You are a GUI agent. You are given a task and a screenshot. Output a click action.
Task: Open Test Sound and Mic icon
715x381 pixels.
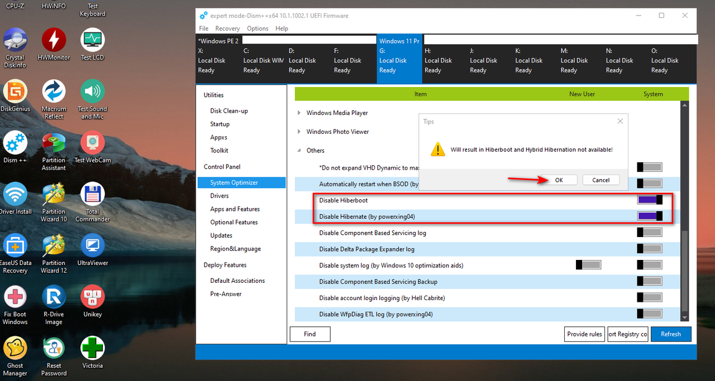point(93,99)
